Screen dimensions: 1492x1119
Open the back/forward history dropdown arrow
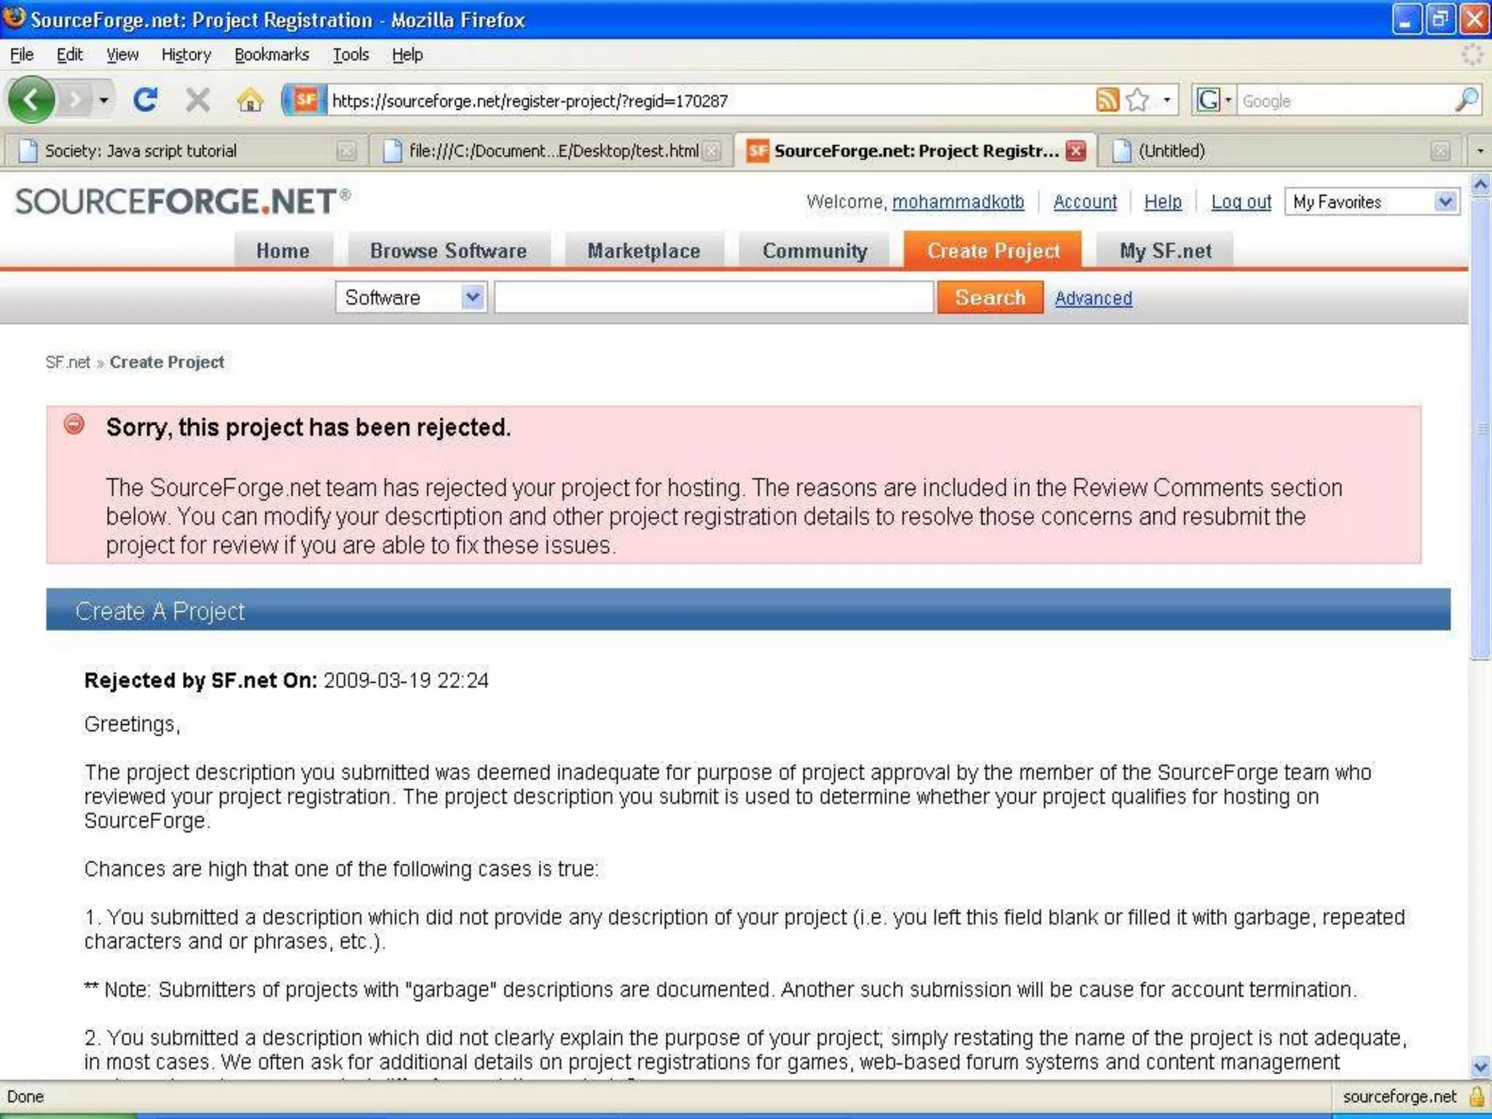103,100
